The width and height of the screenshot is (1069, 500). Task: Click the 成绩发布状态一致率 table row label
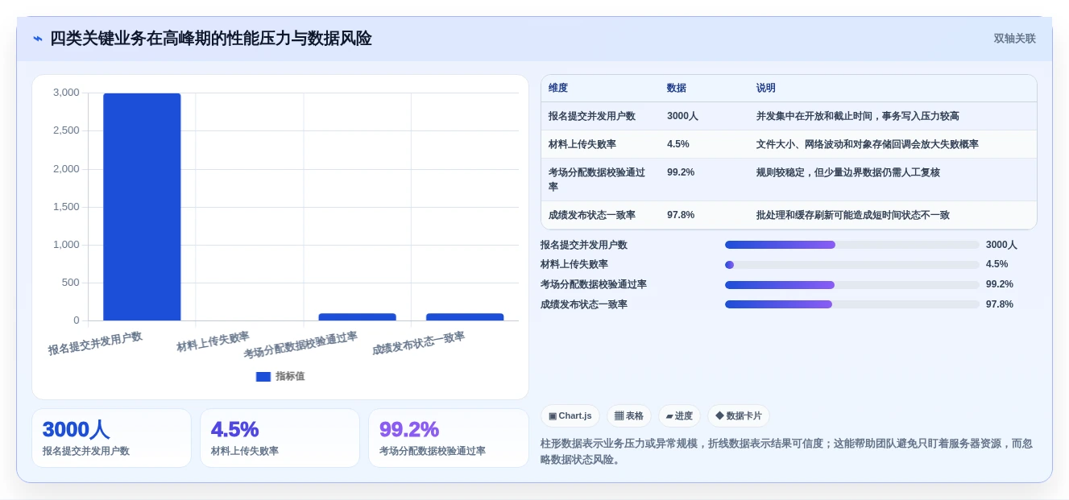(x=592, y=215)
